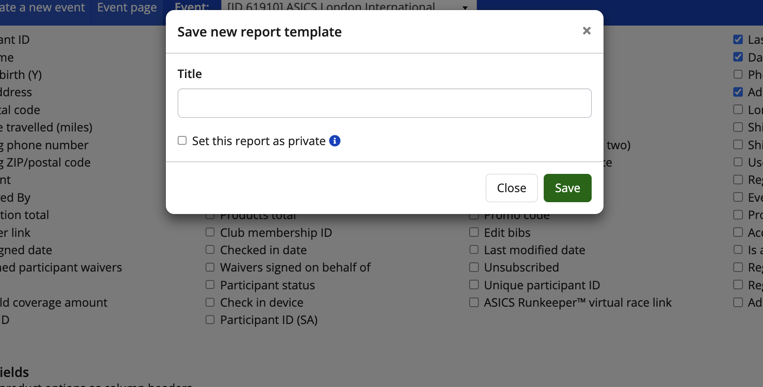
Task: Enable Set this report as private
Action: tap(182, 141)
